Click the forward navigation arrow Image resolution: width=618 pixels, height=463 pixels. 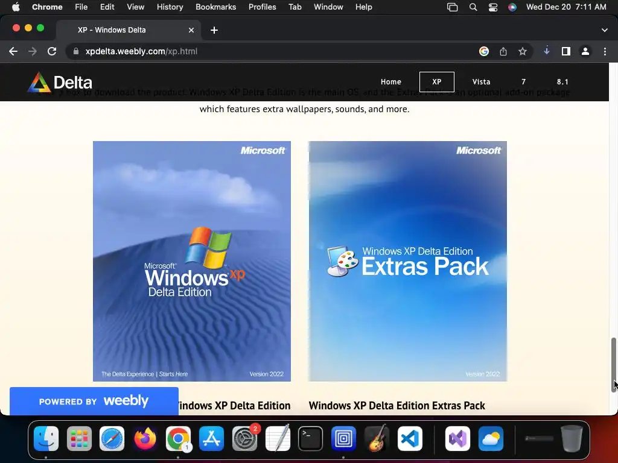point(33,51)
